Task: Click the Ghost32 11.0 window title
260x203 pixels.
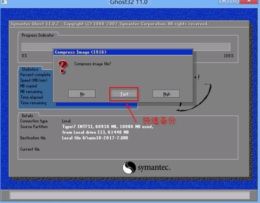Action: [x=129, y=2]
